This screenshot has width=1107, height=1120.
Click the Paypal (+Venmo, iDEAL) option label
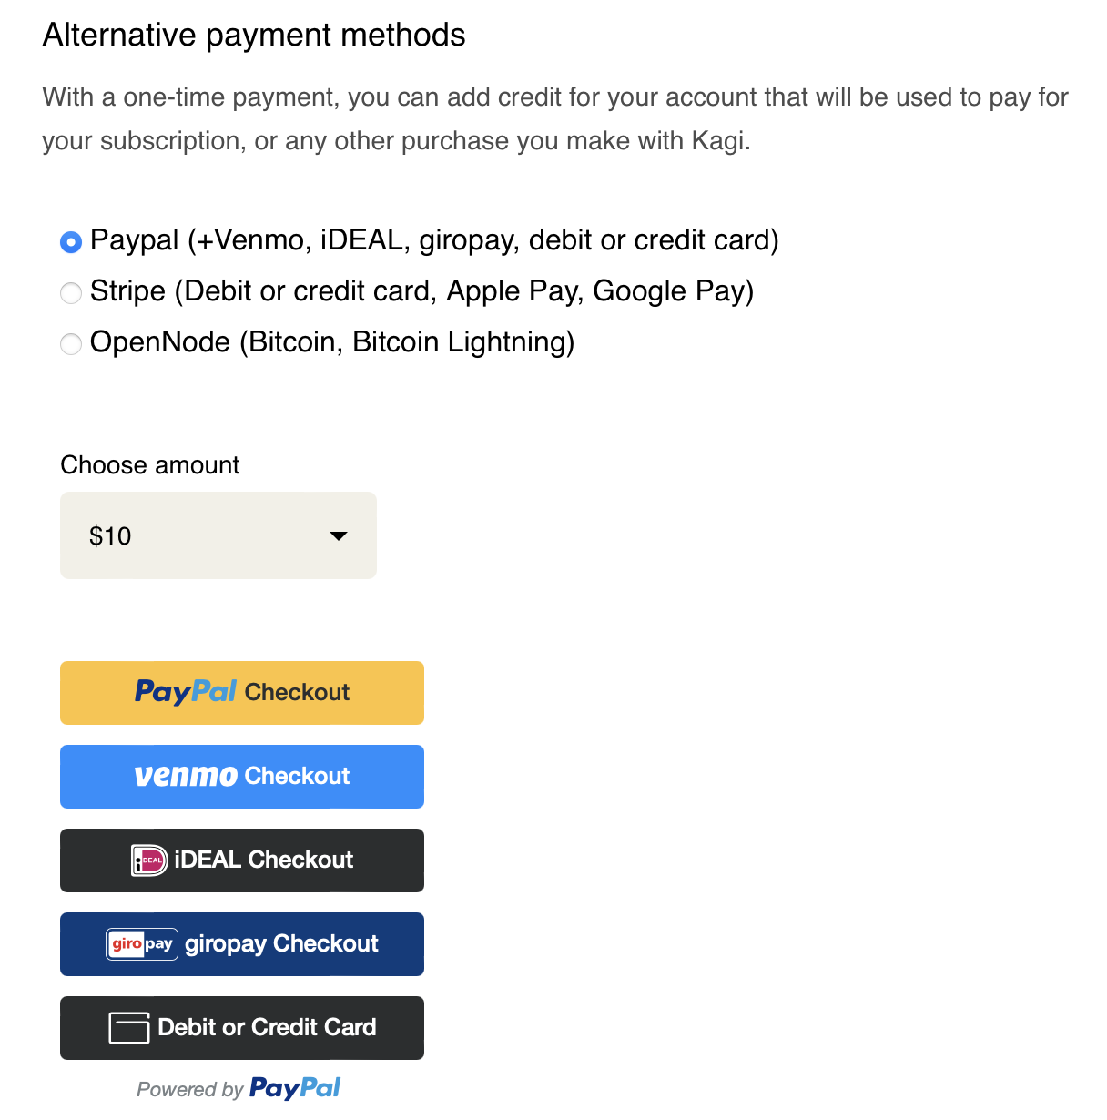coord(434,240)
